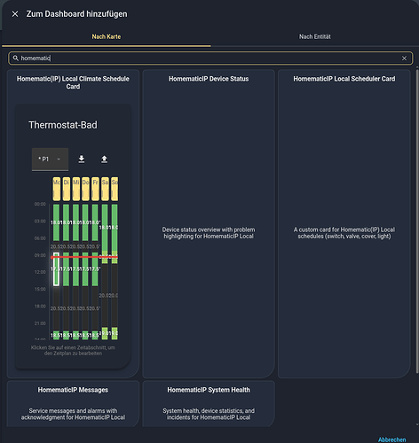The image size is (419, 443).
Task: Pick the HomematicIP Messages card
Action: pos(73,403)
